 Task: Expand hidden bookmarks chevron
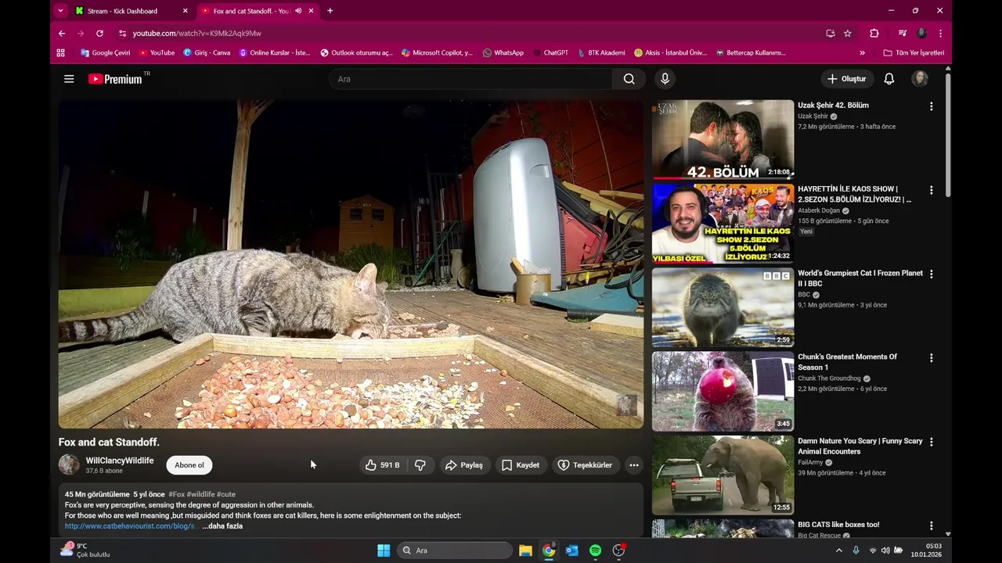click(x=862, y=53)
